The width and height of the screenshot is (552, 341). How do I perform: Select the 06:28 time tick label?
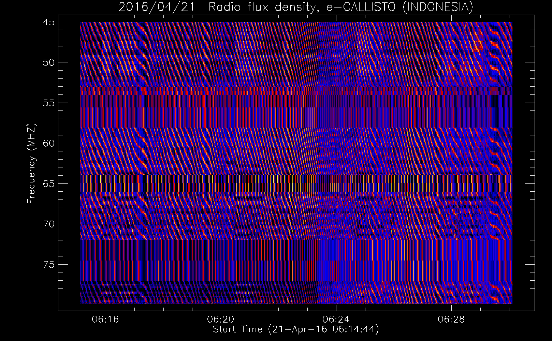451,320
